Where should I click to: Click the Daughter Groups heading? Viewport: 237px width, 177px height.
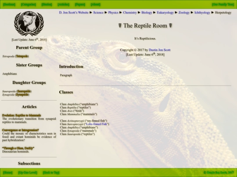coord(29,83)
